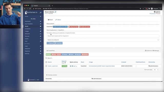The height and width of the screenshot is (92, 164).
Task: Open App Templates in the sidebar
Action: tap(29, 24)
